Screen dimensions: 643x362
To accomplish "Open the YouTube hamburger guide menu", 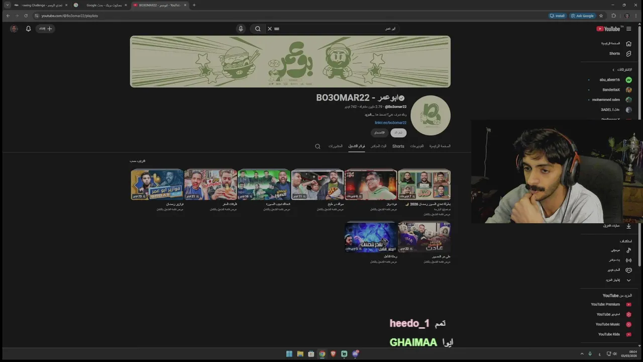I will (628, 29).
